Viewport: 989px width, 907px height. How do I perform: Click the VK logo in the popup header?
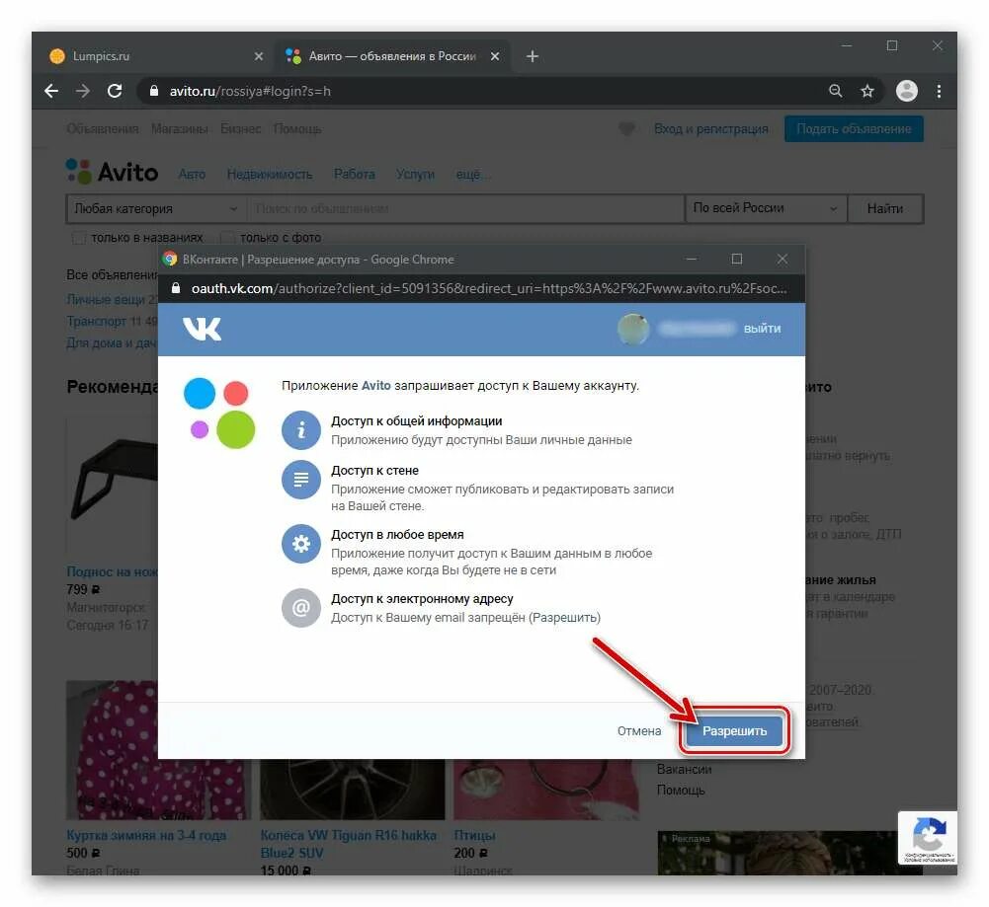(202, 329)
